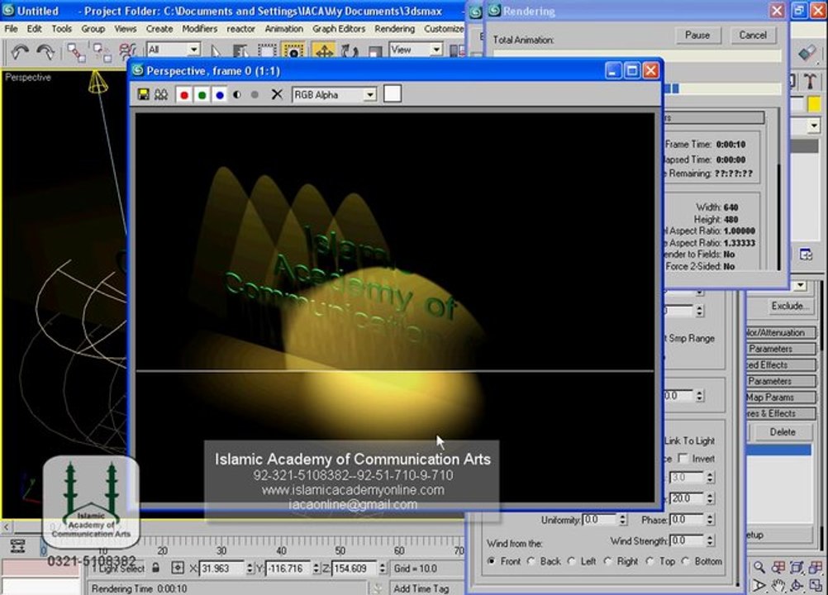Select the Select Object arrow tool

(215, 51)
